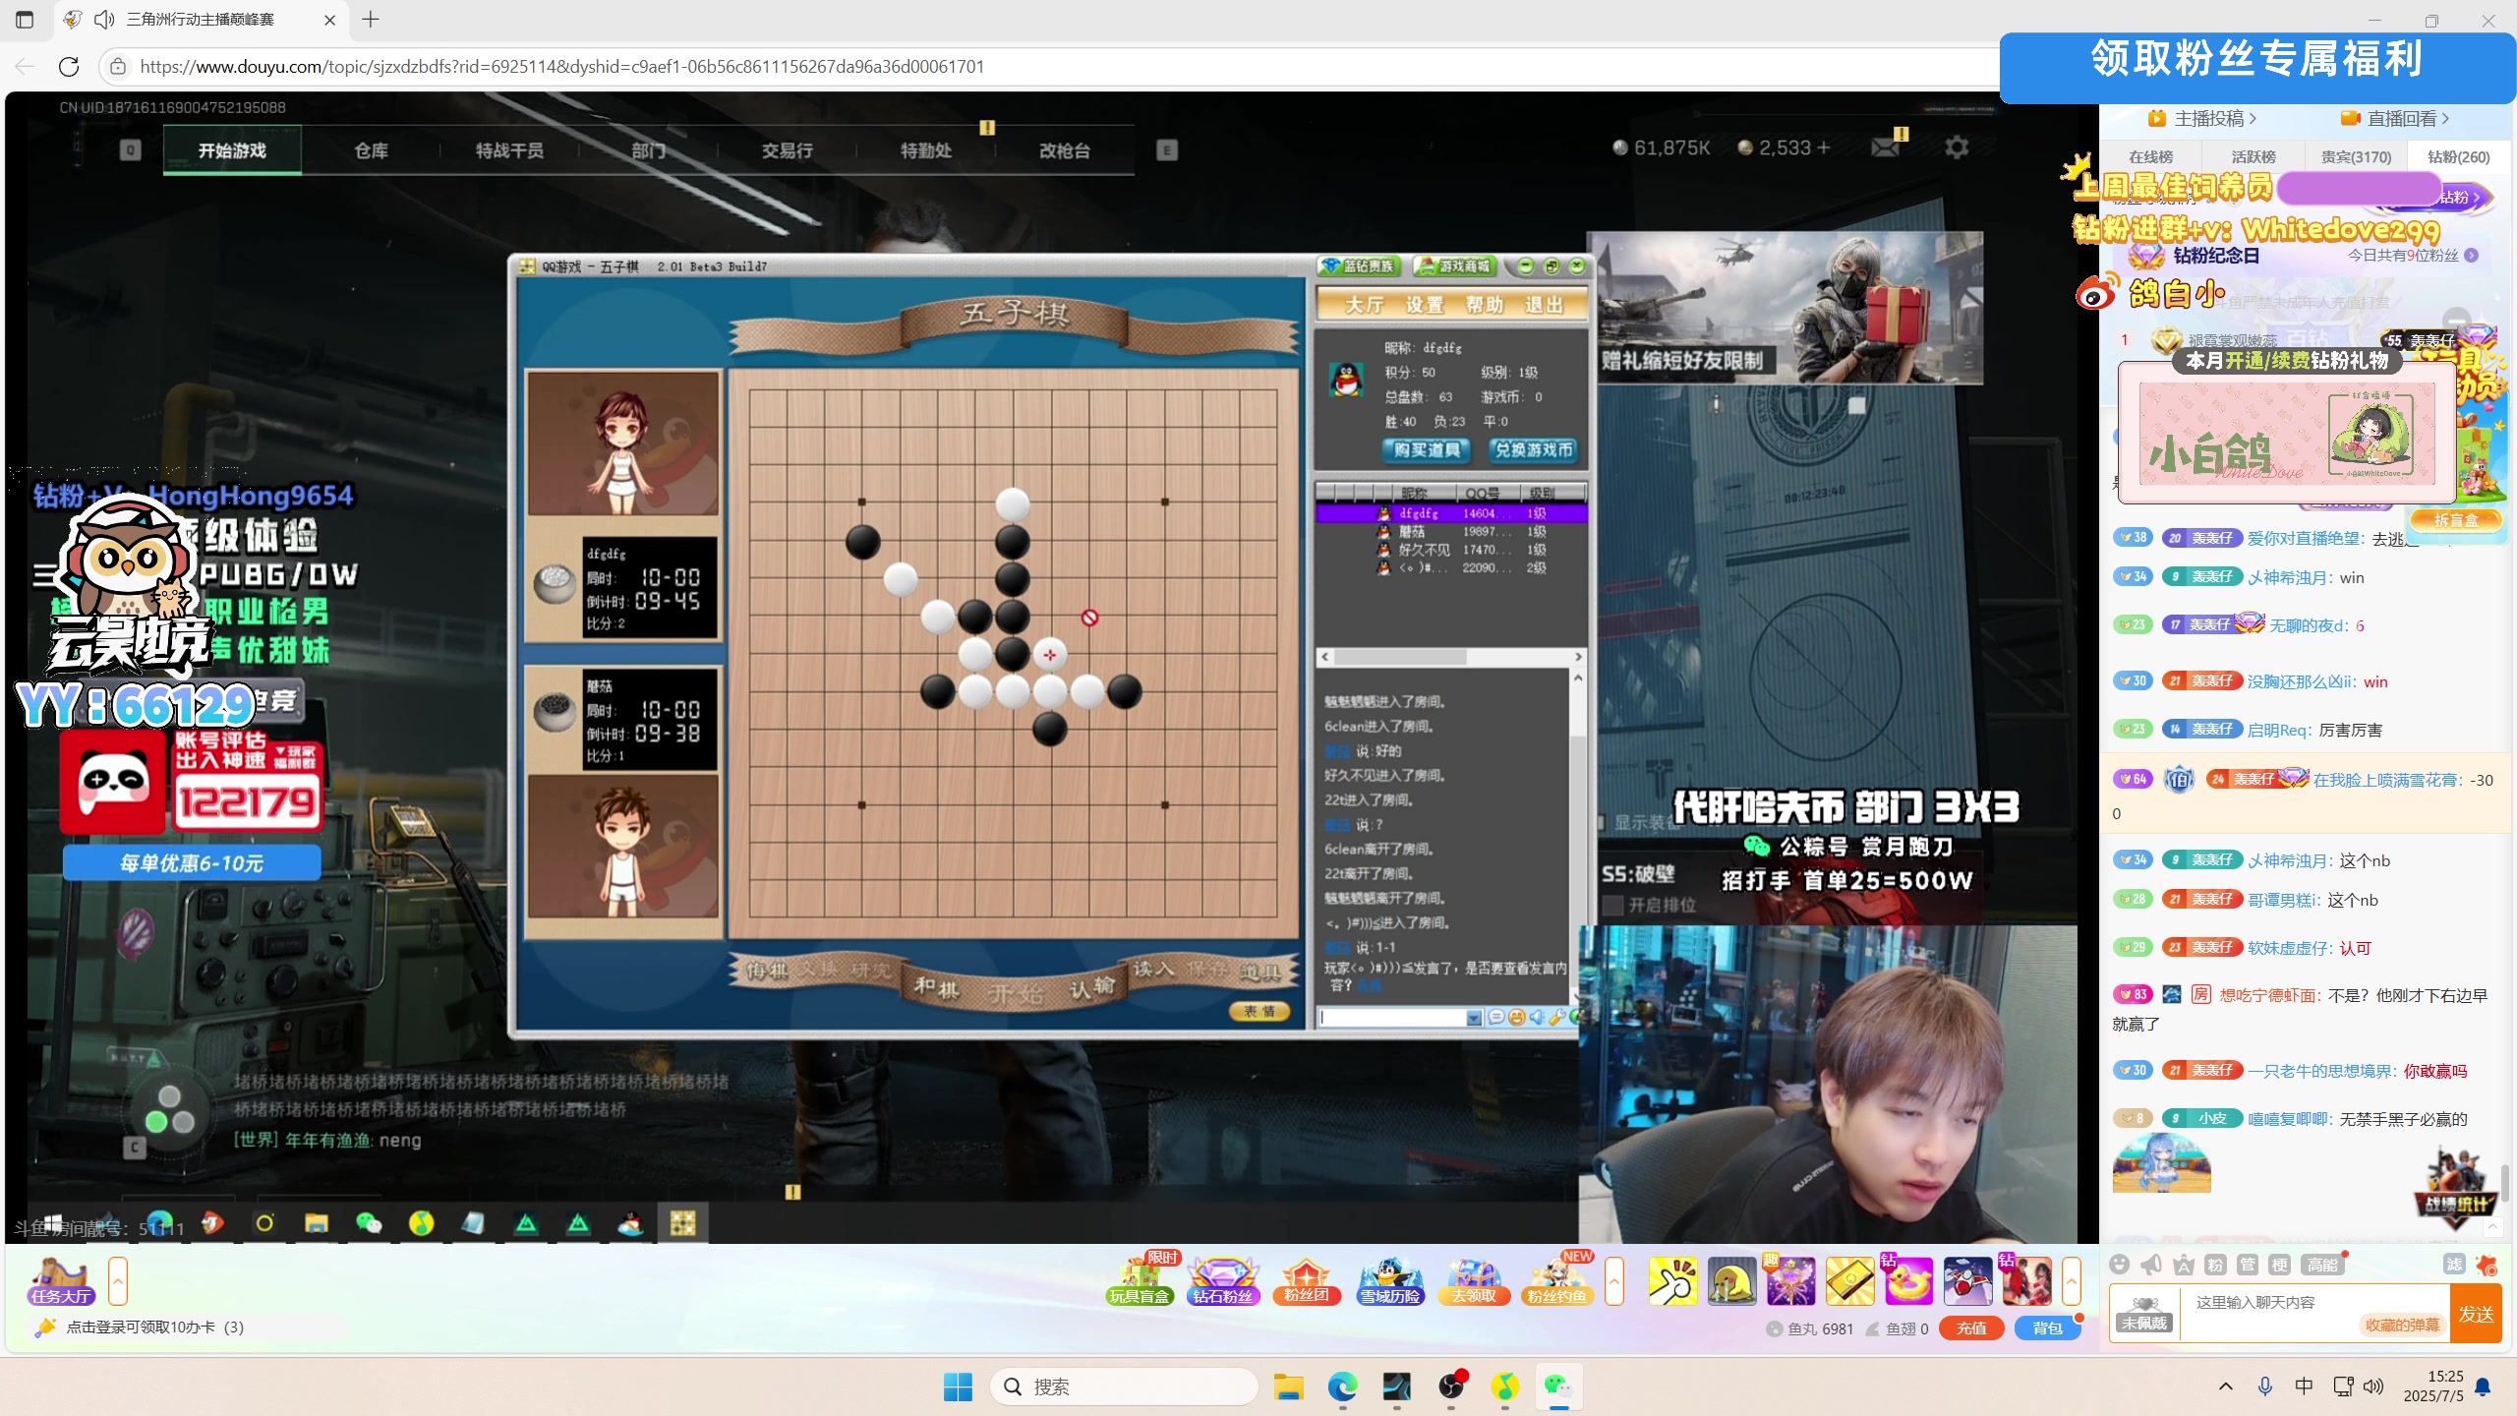Viewport: 2517px width, 1416px height.
Task: Click 点击登录可领取10办卡 login prompt
Action: coord(155,1327)
